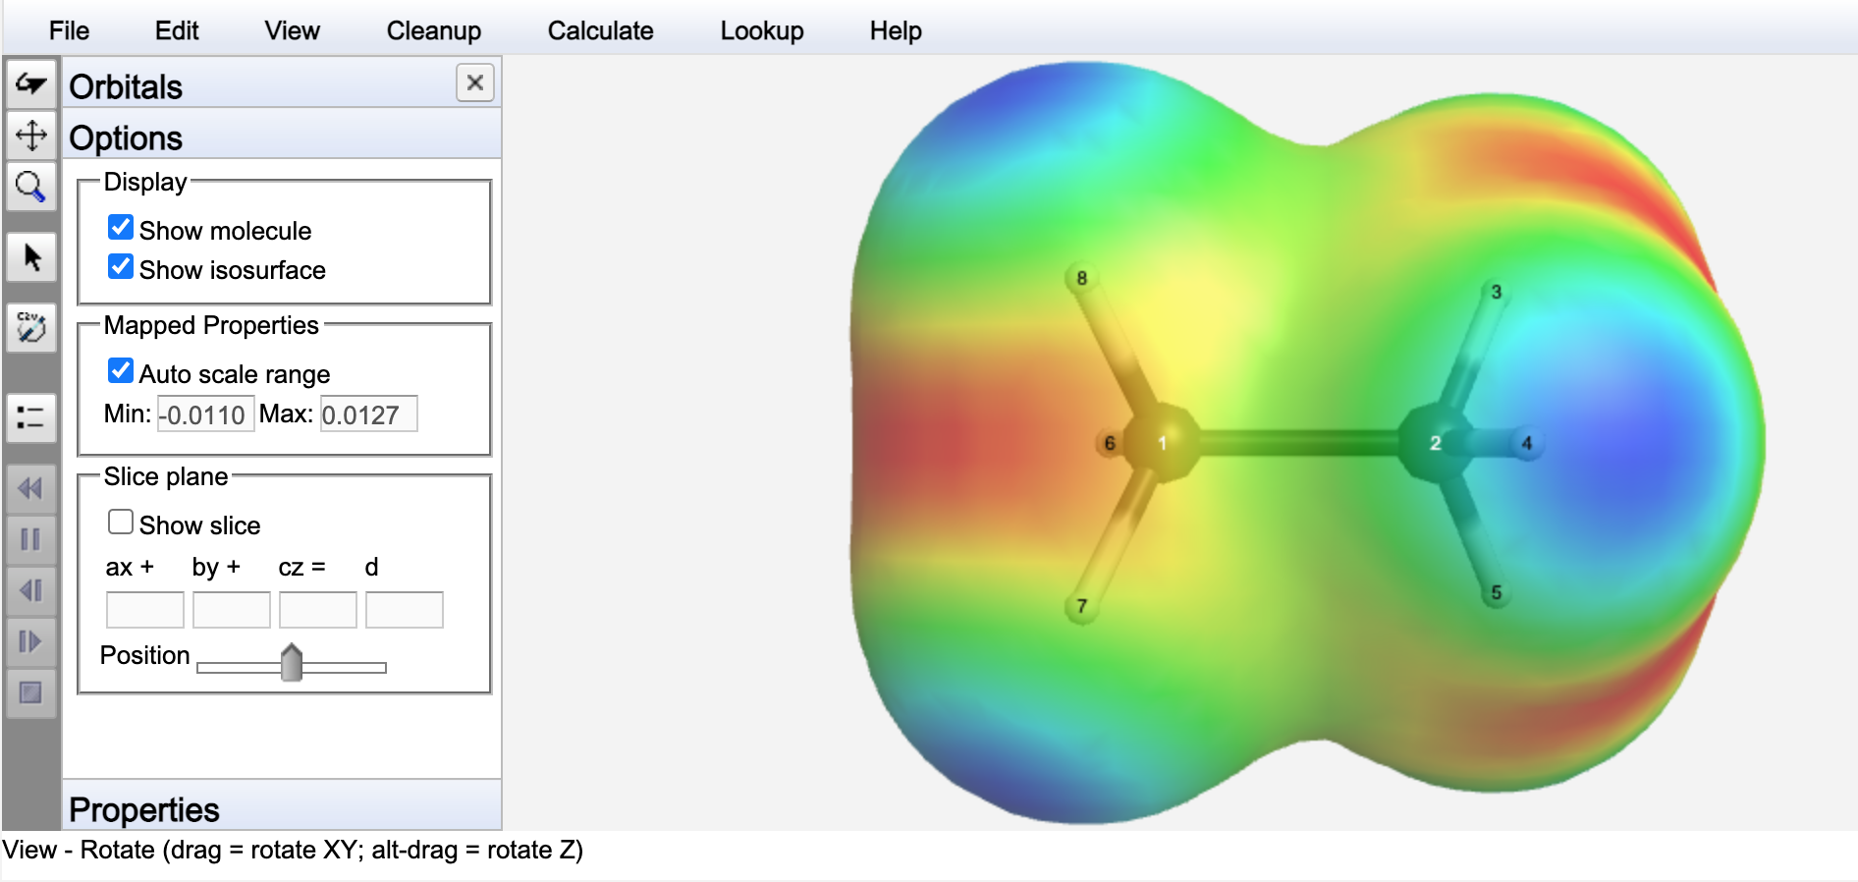Collapse the Options panel header
Viewport: 1858px width, 882px height.
[x=126, y=138]
